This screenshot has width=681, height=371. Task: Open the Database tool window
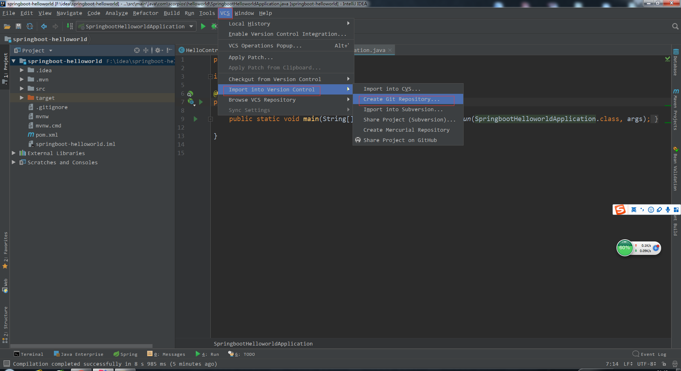[676, 63]
